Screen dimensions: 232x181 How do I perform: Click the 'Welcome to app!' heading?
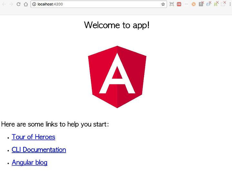(117, 25)
